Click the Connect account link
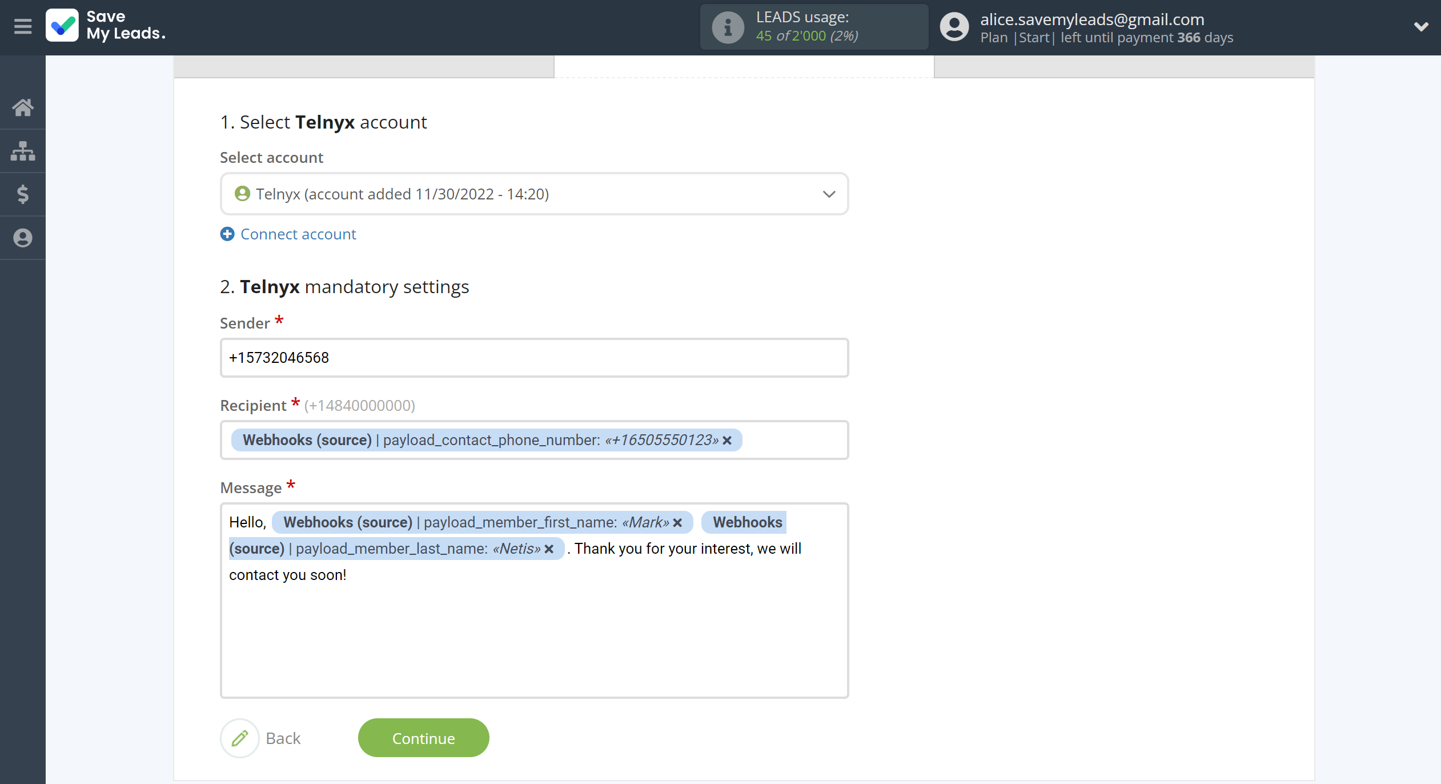Image resolution: width=1441 pixels, height=784 pixels. (298, 234)
